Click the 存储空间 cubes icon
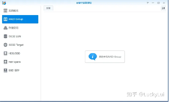This screenshot has height=102, width=169. [x=5, y=28]
